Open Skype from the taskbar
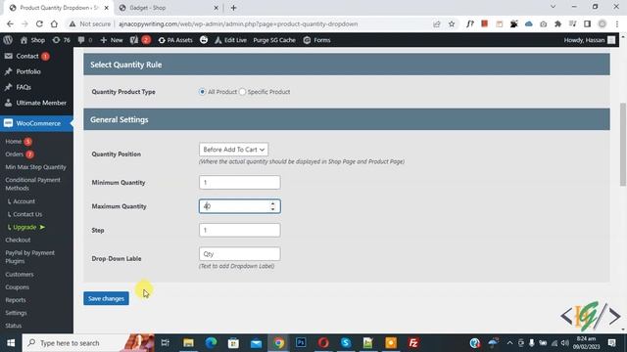 (346, 343)
